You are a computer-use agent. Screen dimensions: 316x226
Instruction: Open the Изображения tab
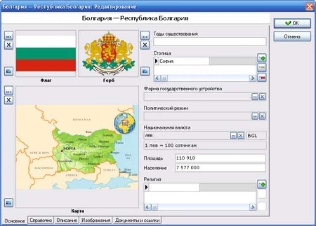(x=96, y=220)
